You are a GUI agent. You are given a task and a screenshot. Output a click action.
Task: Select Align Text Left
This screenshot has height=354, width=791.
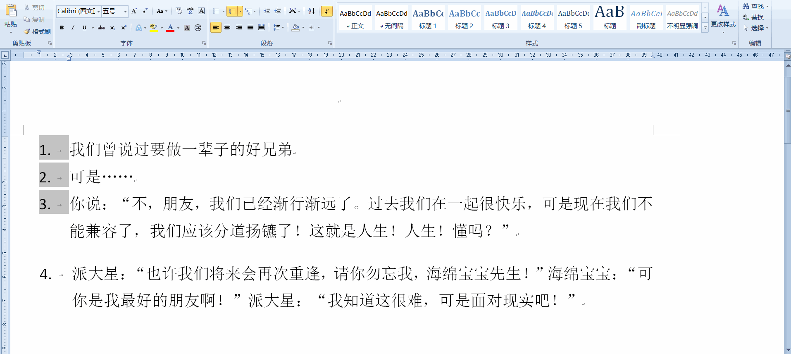pos(216,28)
